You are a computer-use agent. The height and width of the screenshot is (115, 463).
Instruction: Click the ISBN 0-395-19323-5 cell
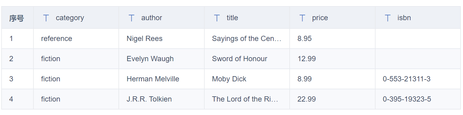[418, 99]
